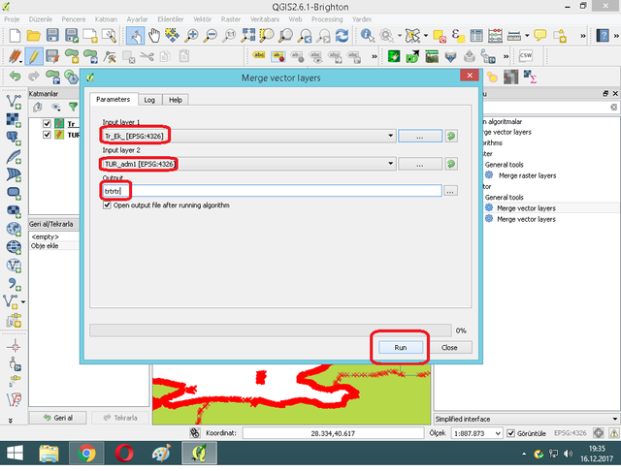Click the field calculator abacus icon
Viewport: 621px width, 471px height.
click(495, 36)
